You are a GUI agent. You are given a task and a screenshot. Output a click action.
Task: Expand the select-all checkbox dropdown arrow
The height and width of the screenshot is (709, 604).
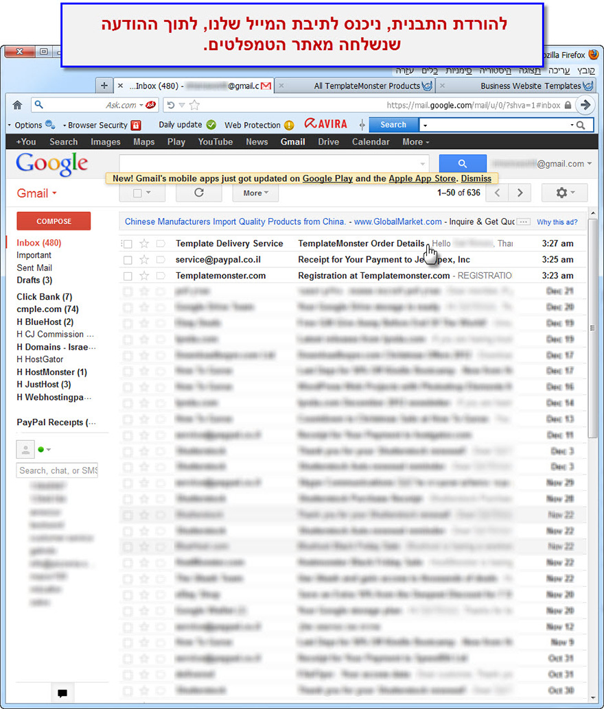148,193
